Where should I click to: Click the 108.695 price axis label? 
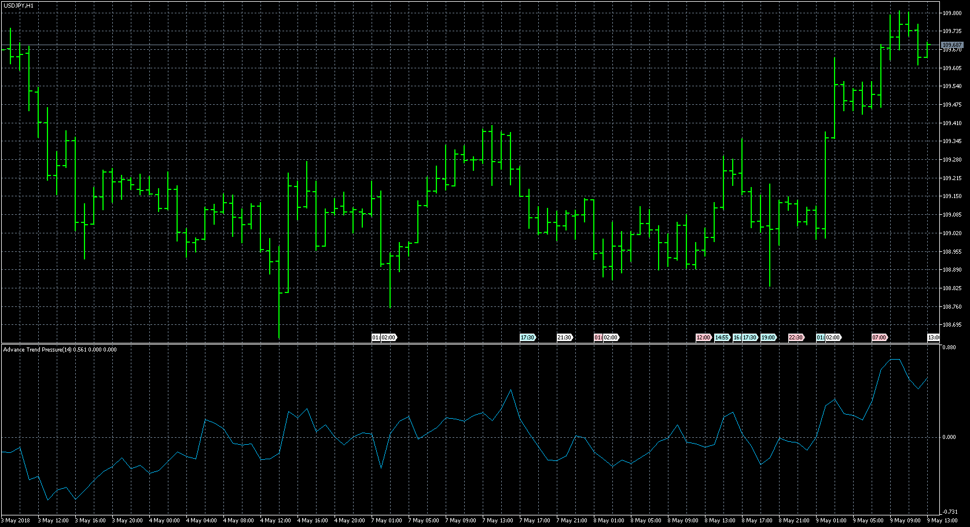click(x=952, y=325)
